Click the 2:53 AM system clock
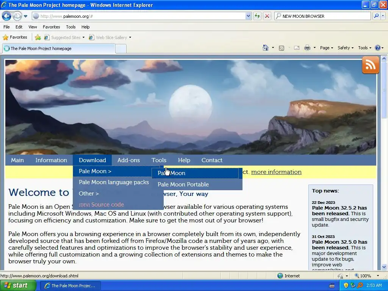388x291 pixels. point(374,286)
